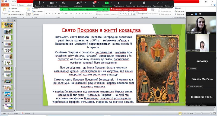Screen dimensions: 217x116
Task: Pause sharing with Пауза демонстрации
Action: (x=119, y=4)
